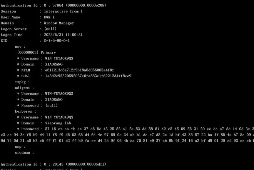The height and width of the screenshot is (170, 254).
Task: Click the NTLM hash value e611213c…
Action: [x=79, y=70]
